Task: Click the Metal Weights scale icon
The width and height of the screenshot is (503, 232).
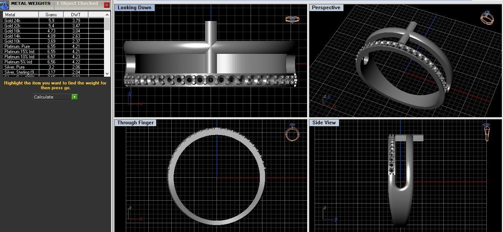Action: 4,5
